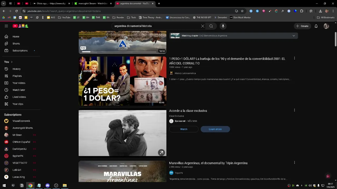The height and width of the screenshot is (189, 337).
Task: Open browser downloads icon
Action: point(320,11)
